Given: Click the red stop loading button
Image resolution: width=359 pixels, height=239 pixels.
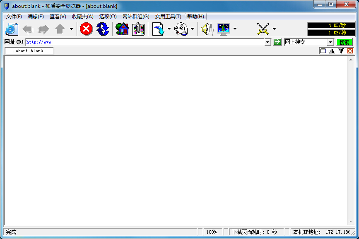Looking at the screenshot, I should click(86, 29).
